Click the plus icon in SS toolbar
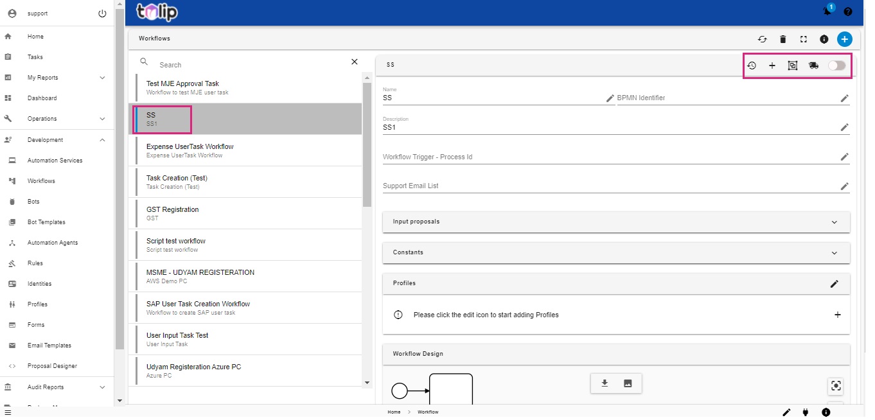Image resolution: width=875 pixels, height=420 pixels. tap(772, 66)
